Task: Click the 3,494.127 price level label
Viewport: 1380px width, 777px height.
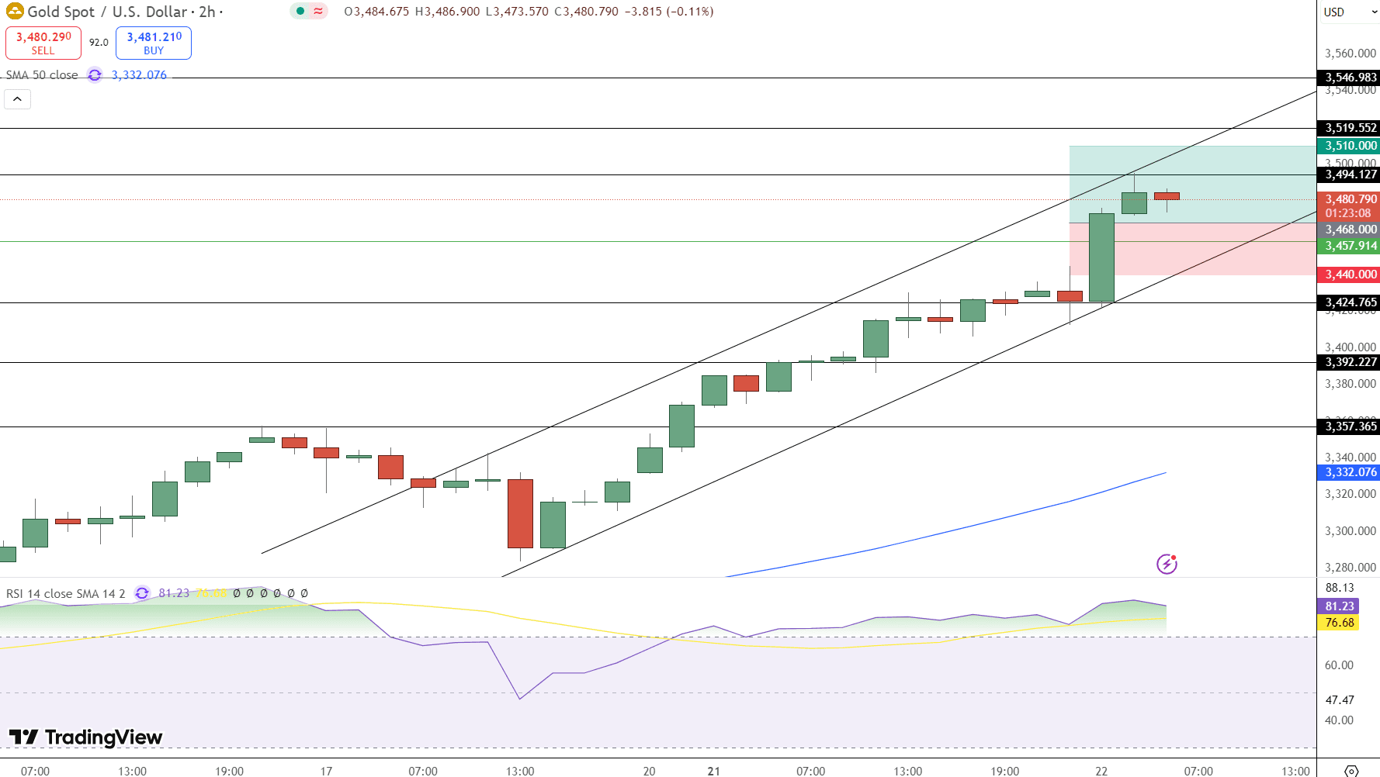Action: pyautogui.click(x=1351, y=174)
